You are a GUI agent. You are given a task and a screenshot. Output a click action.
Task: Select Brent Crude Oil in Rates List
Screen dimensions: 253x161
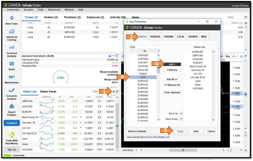(x=198, y=66)
